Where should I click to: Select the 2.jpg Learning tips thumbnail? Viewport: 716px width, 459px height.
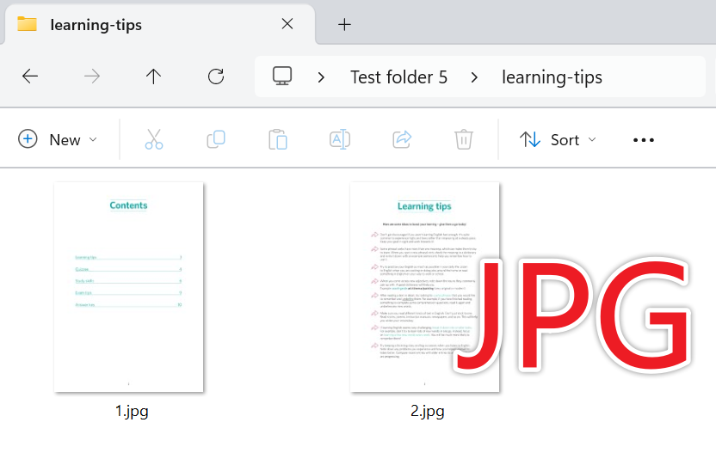click(x=424, y=287)
